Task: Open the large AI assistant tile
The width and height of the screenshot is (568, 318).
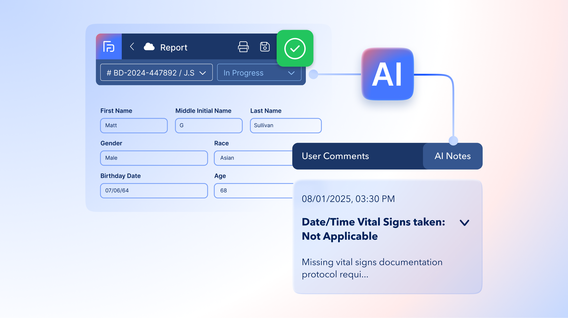Action: tap(387, 74)
